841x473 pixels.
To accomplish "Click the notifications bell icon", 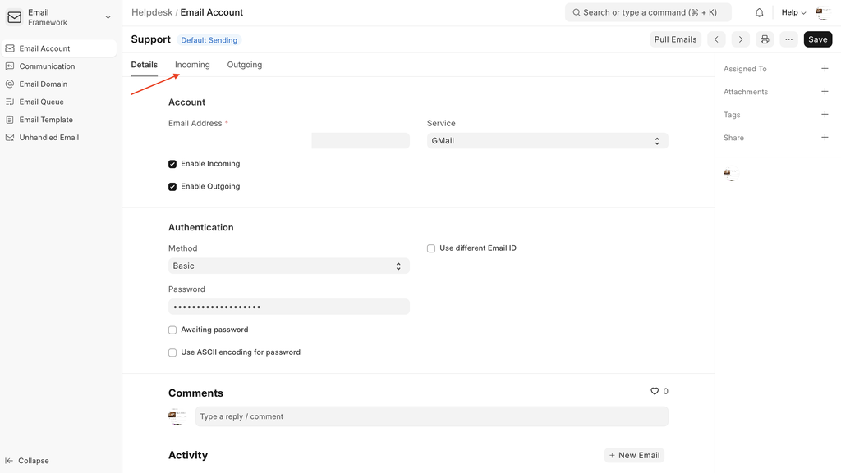I will (x=759, y=12).
